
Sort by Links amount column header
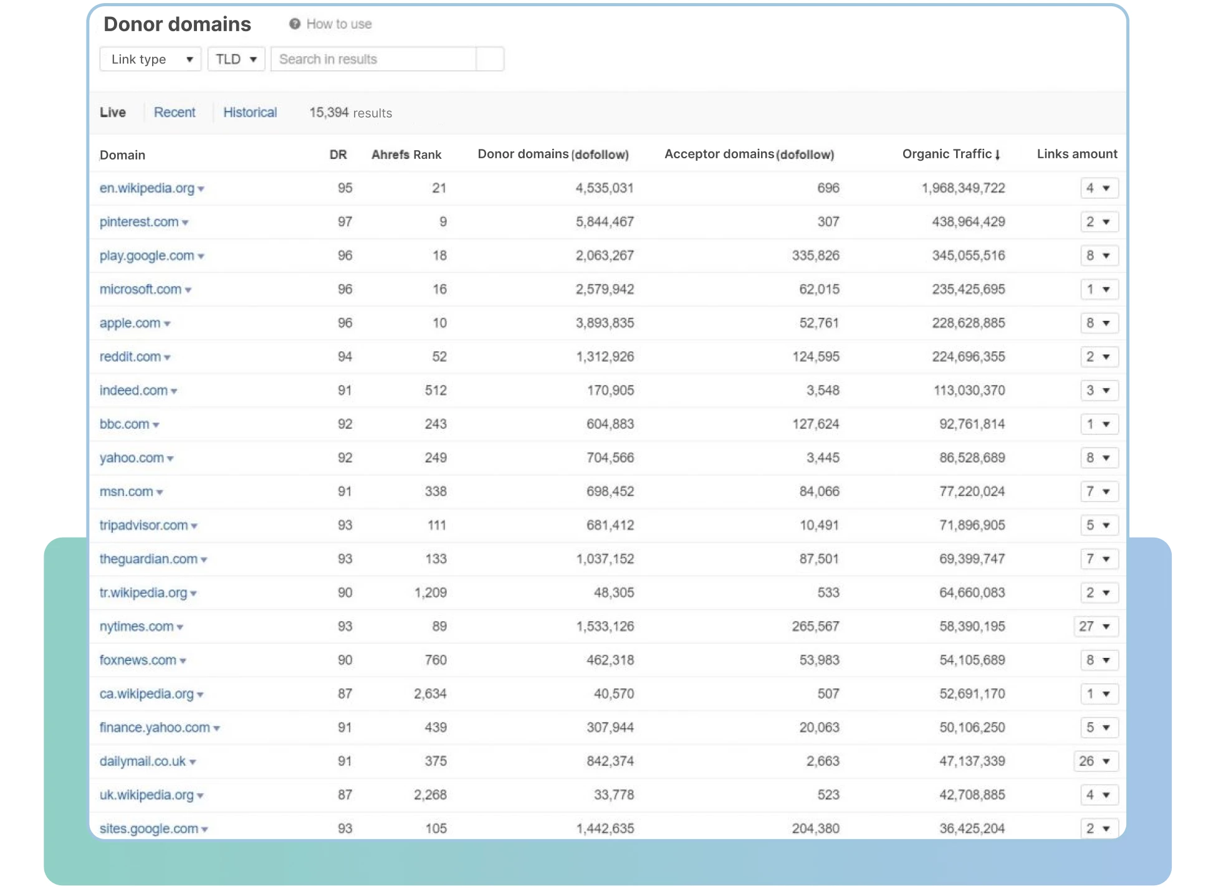coord(1077,154)
